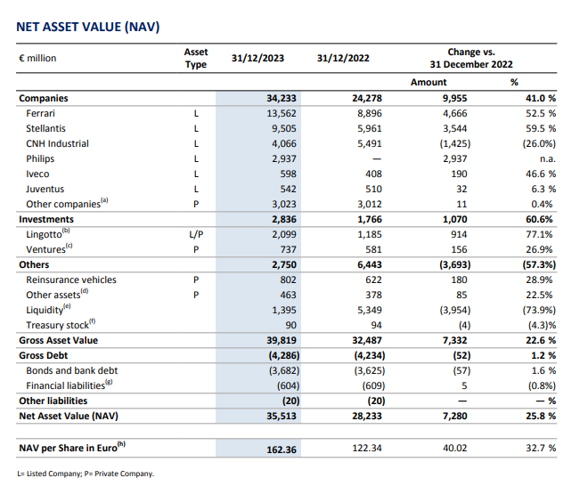Screen dimensions: 588x486
Task: Select the 'Ferrari' row label
Action: coord(40,114)
